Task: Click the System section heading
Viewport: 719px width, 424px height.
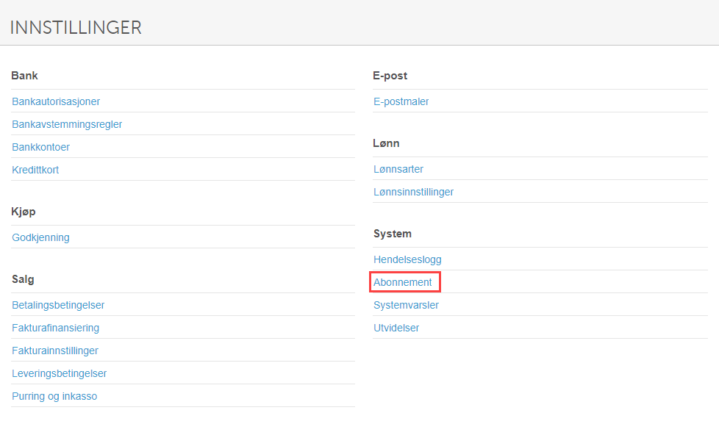Action: click(x=393, y=234)
